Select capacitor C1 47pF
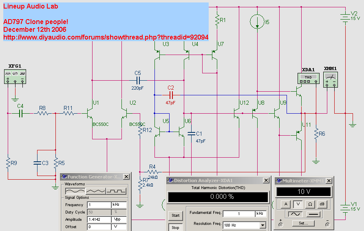 tap(191, 134)
